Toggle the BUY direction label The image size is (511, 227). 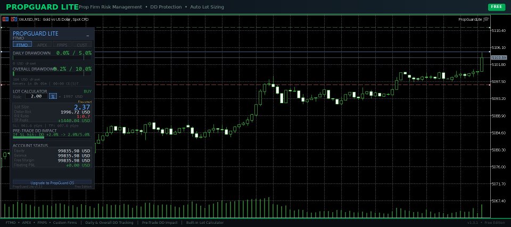(x=87, y=91)
